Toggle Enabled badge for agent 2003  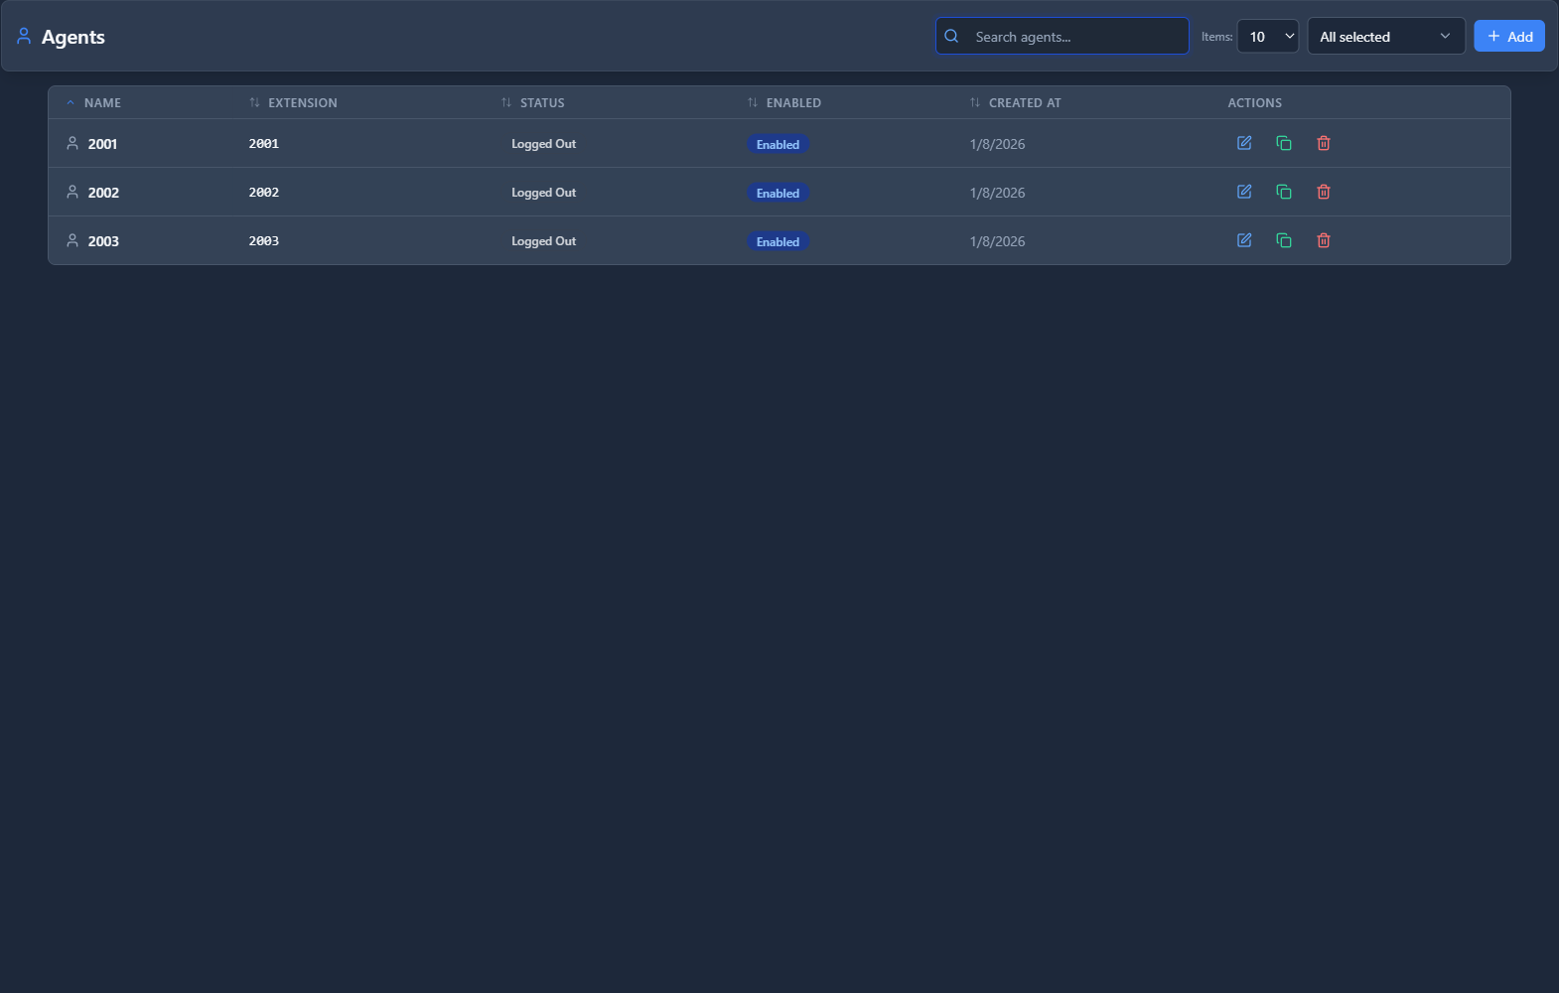(x=778, y=241)
